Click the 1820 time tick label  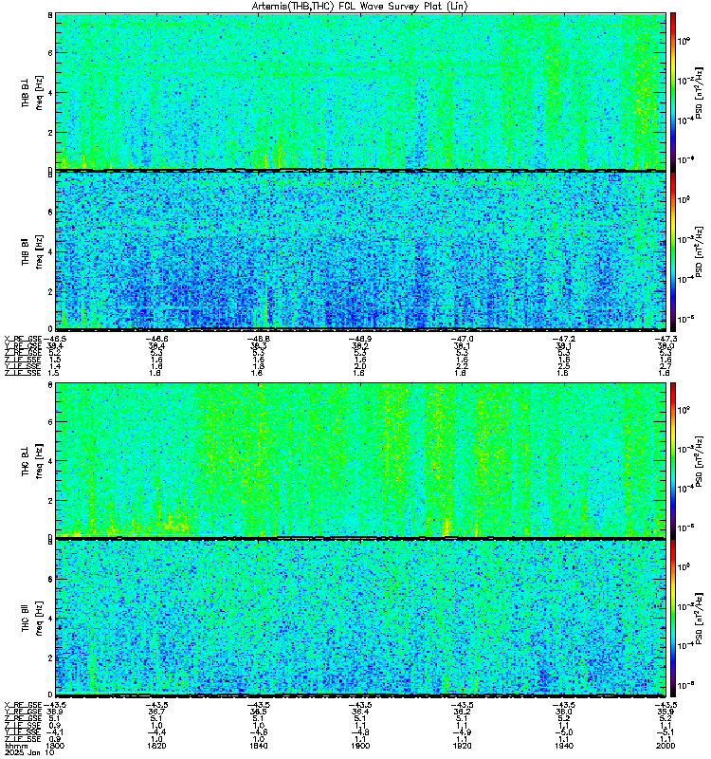point(156,746)
